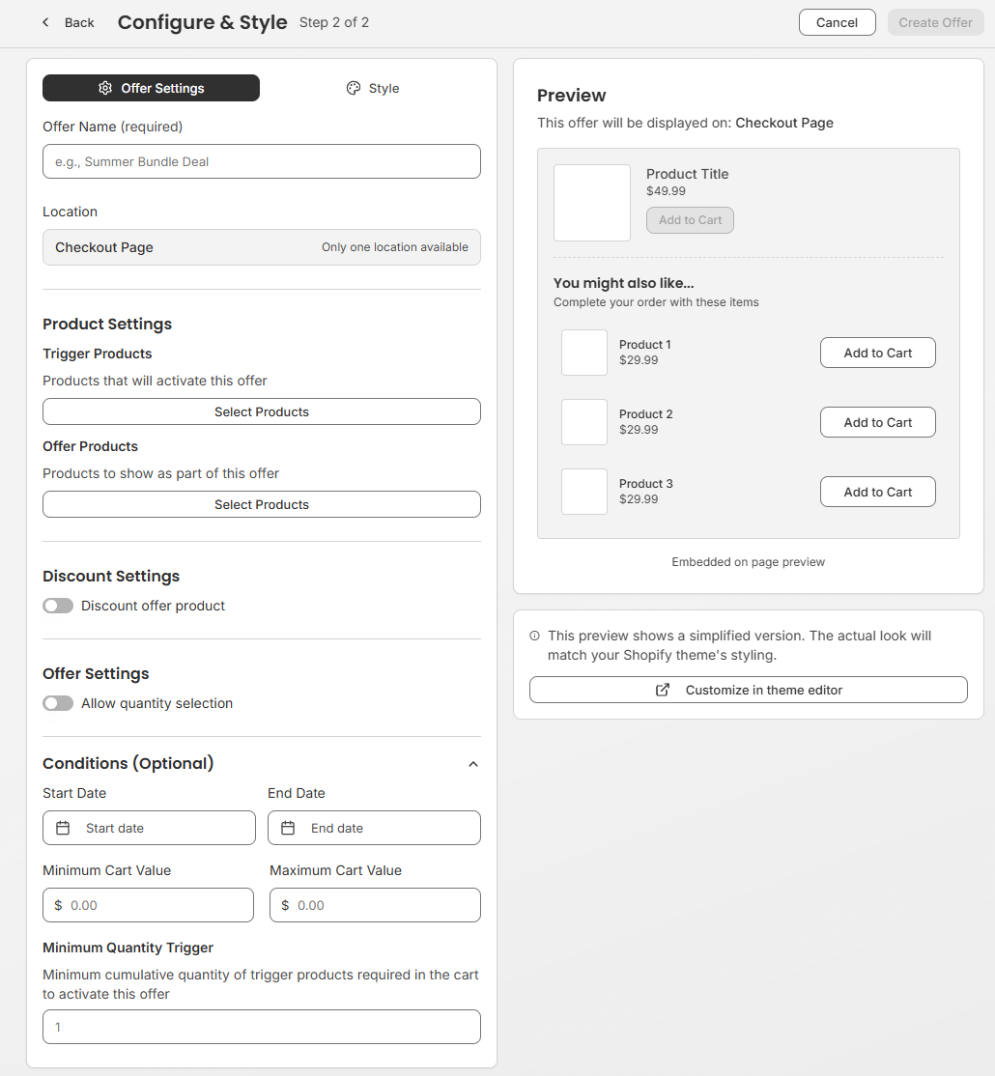
Task: Click the 'Embedded on page preview' caption
Action: 748,562
